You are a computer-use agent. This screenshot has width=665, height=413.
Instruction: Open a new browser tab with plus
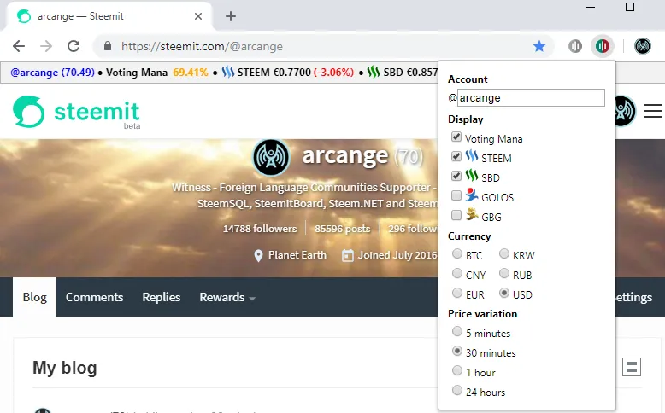tap(231, 16)
